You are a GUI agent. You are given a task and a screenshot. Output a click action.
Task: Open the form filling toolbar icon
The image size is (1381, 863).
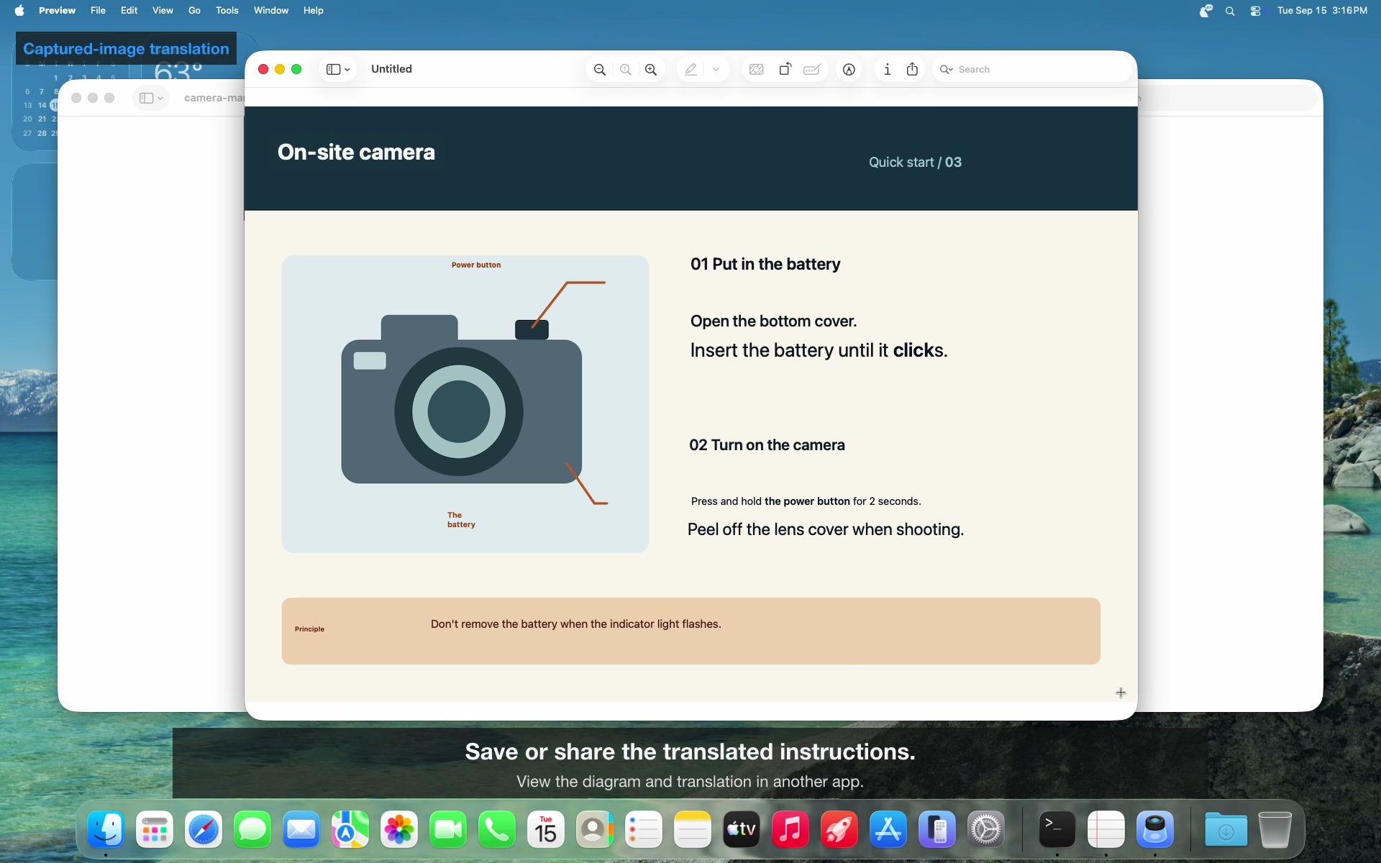812,70
